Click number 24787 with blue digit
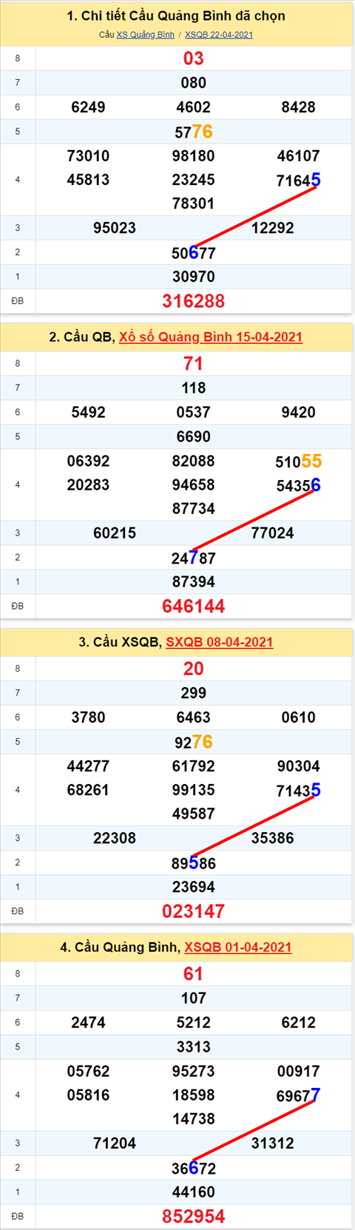This screenshot has width=355, height=1230. pos(194,558)
